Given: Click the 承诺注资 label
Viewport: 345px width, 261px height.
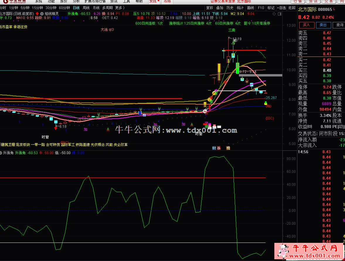Looking at the screenshot, I should coord(20,27).
